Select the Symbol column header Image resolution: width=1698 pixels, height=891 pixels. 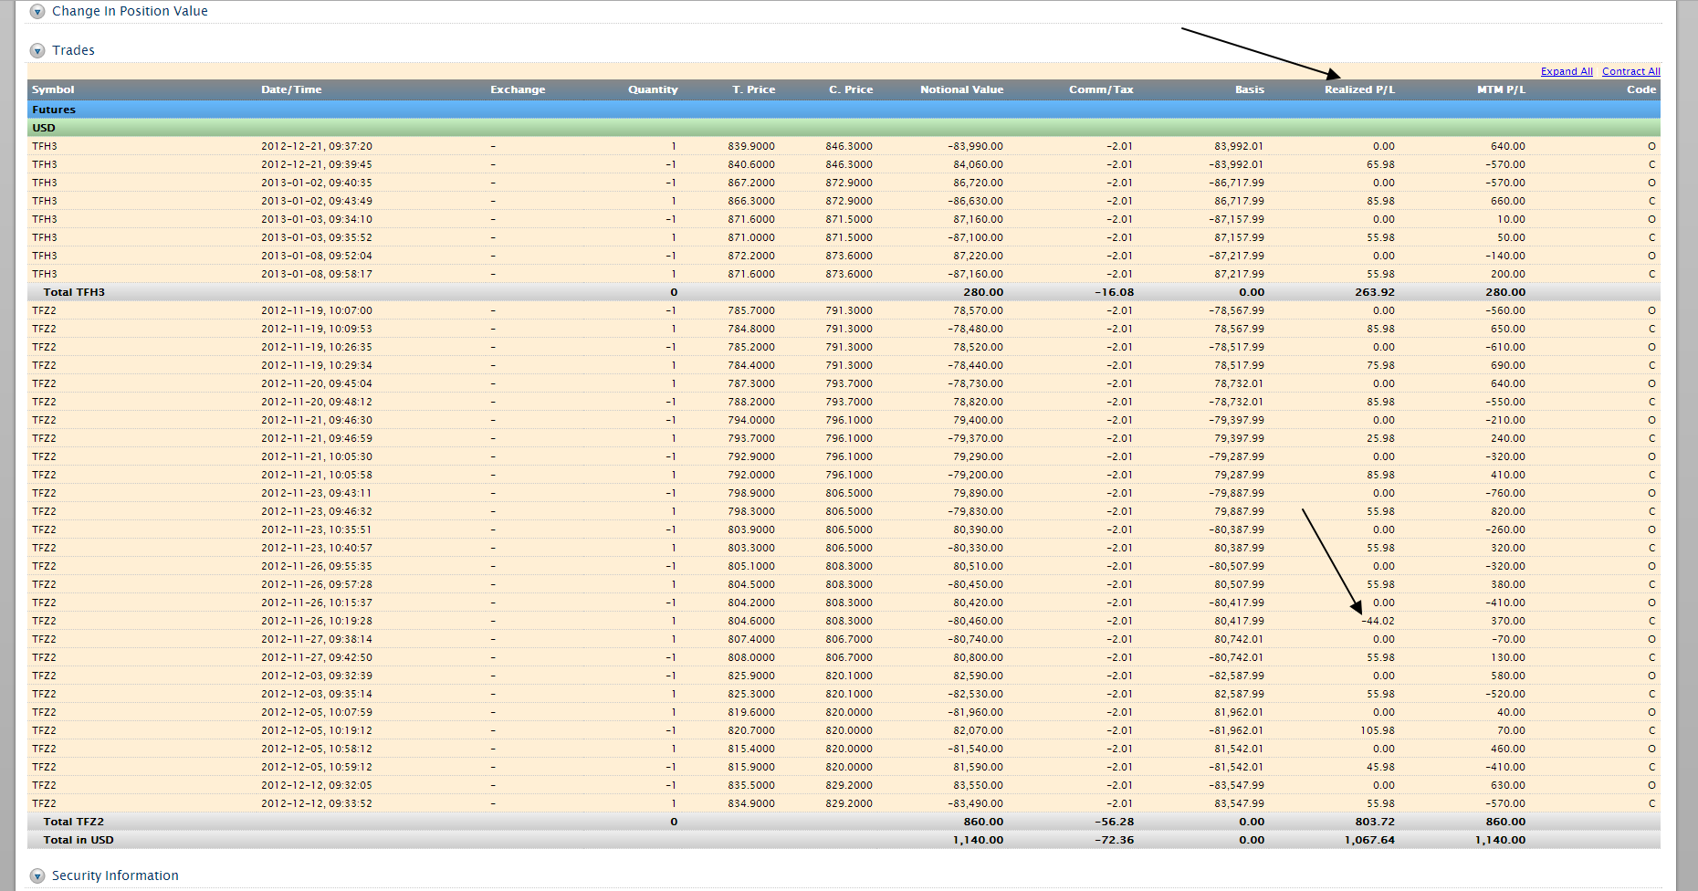[53, 89]
